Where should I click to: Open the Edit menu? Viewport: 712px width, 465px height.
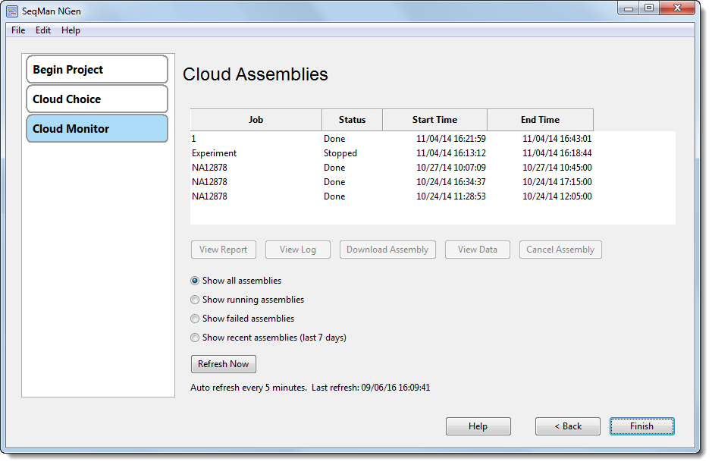click(x=43, y=30)
